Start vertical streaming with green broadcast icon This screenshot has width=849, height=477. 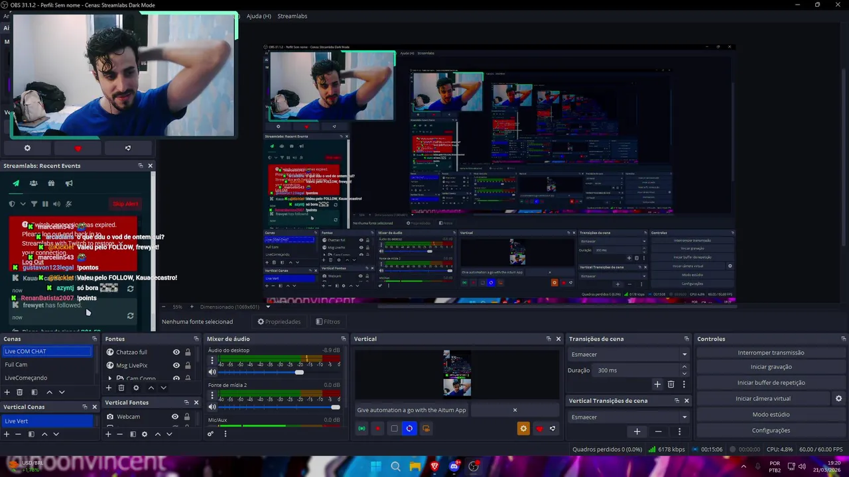tap(361, 429)
